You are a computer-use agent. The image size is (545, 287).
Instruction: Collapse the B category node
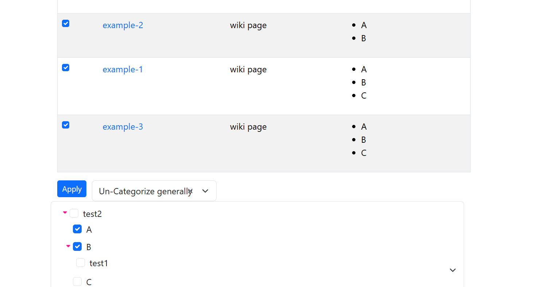pyautogui.click(x=68, y=246)
